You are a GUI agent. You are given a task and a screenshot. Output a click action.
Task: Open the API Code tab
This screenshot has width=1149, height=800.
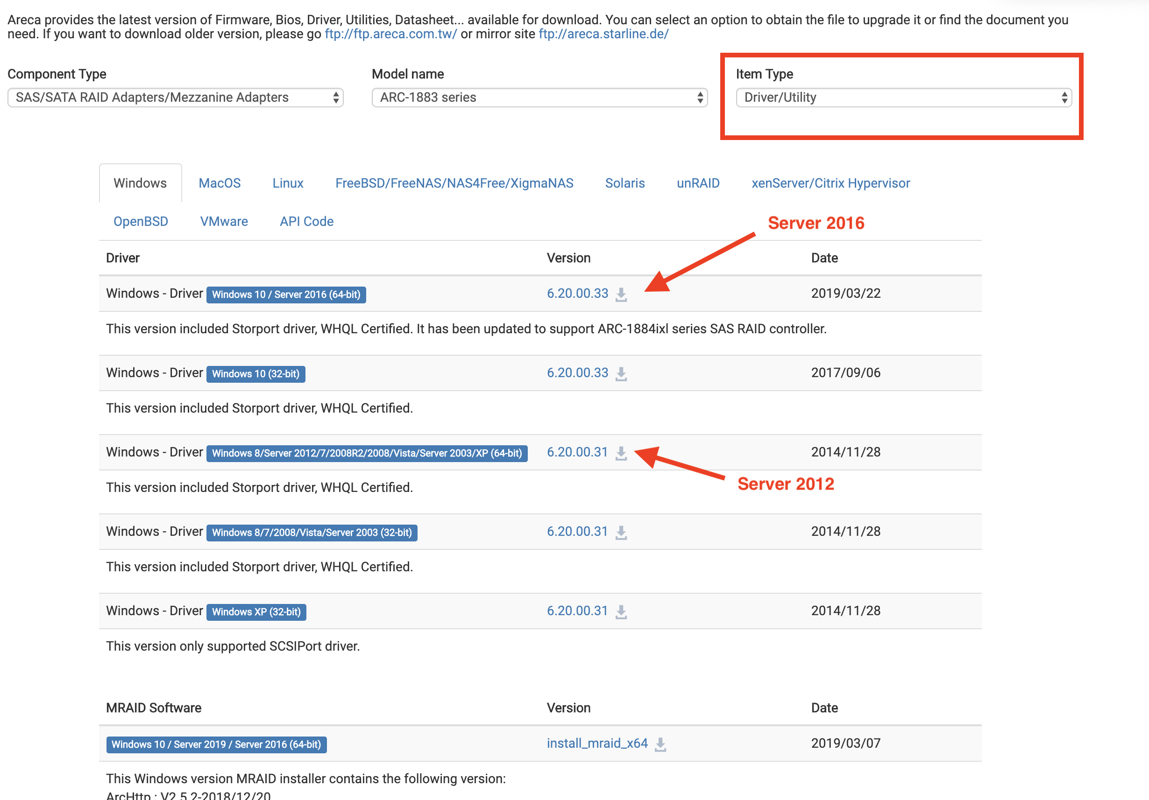[x=307, y=221]
